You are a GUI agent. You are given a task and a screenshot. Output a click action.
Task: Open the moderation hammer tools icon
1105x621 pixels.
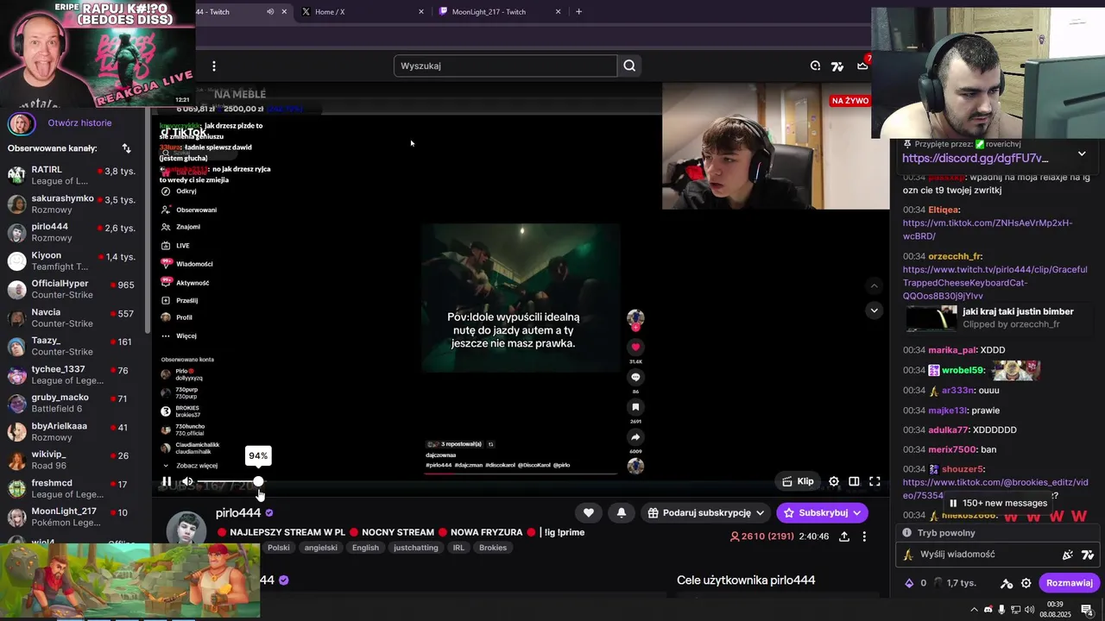tap(1007, 583)
